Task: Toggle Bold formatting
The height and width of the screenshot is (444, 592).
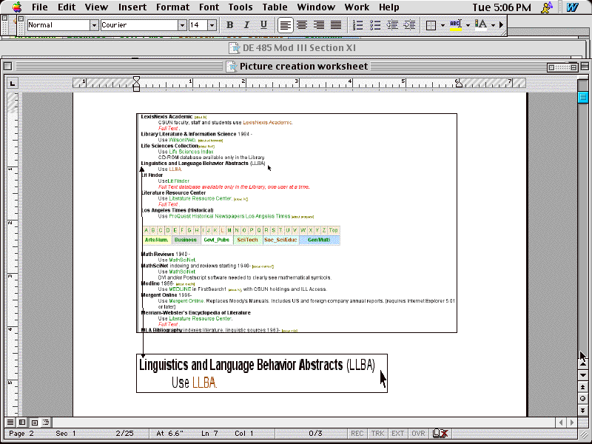Action: [x=229, y=25]
